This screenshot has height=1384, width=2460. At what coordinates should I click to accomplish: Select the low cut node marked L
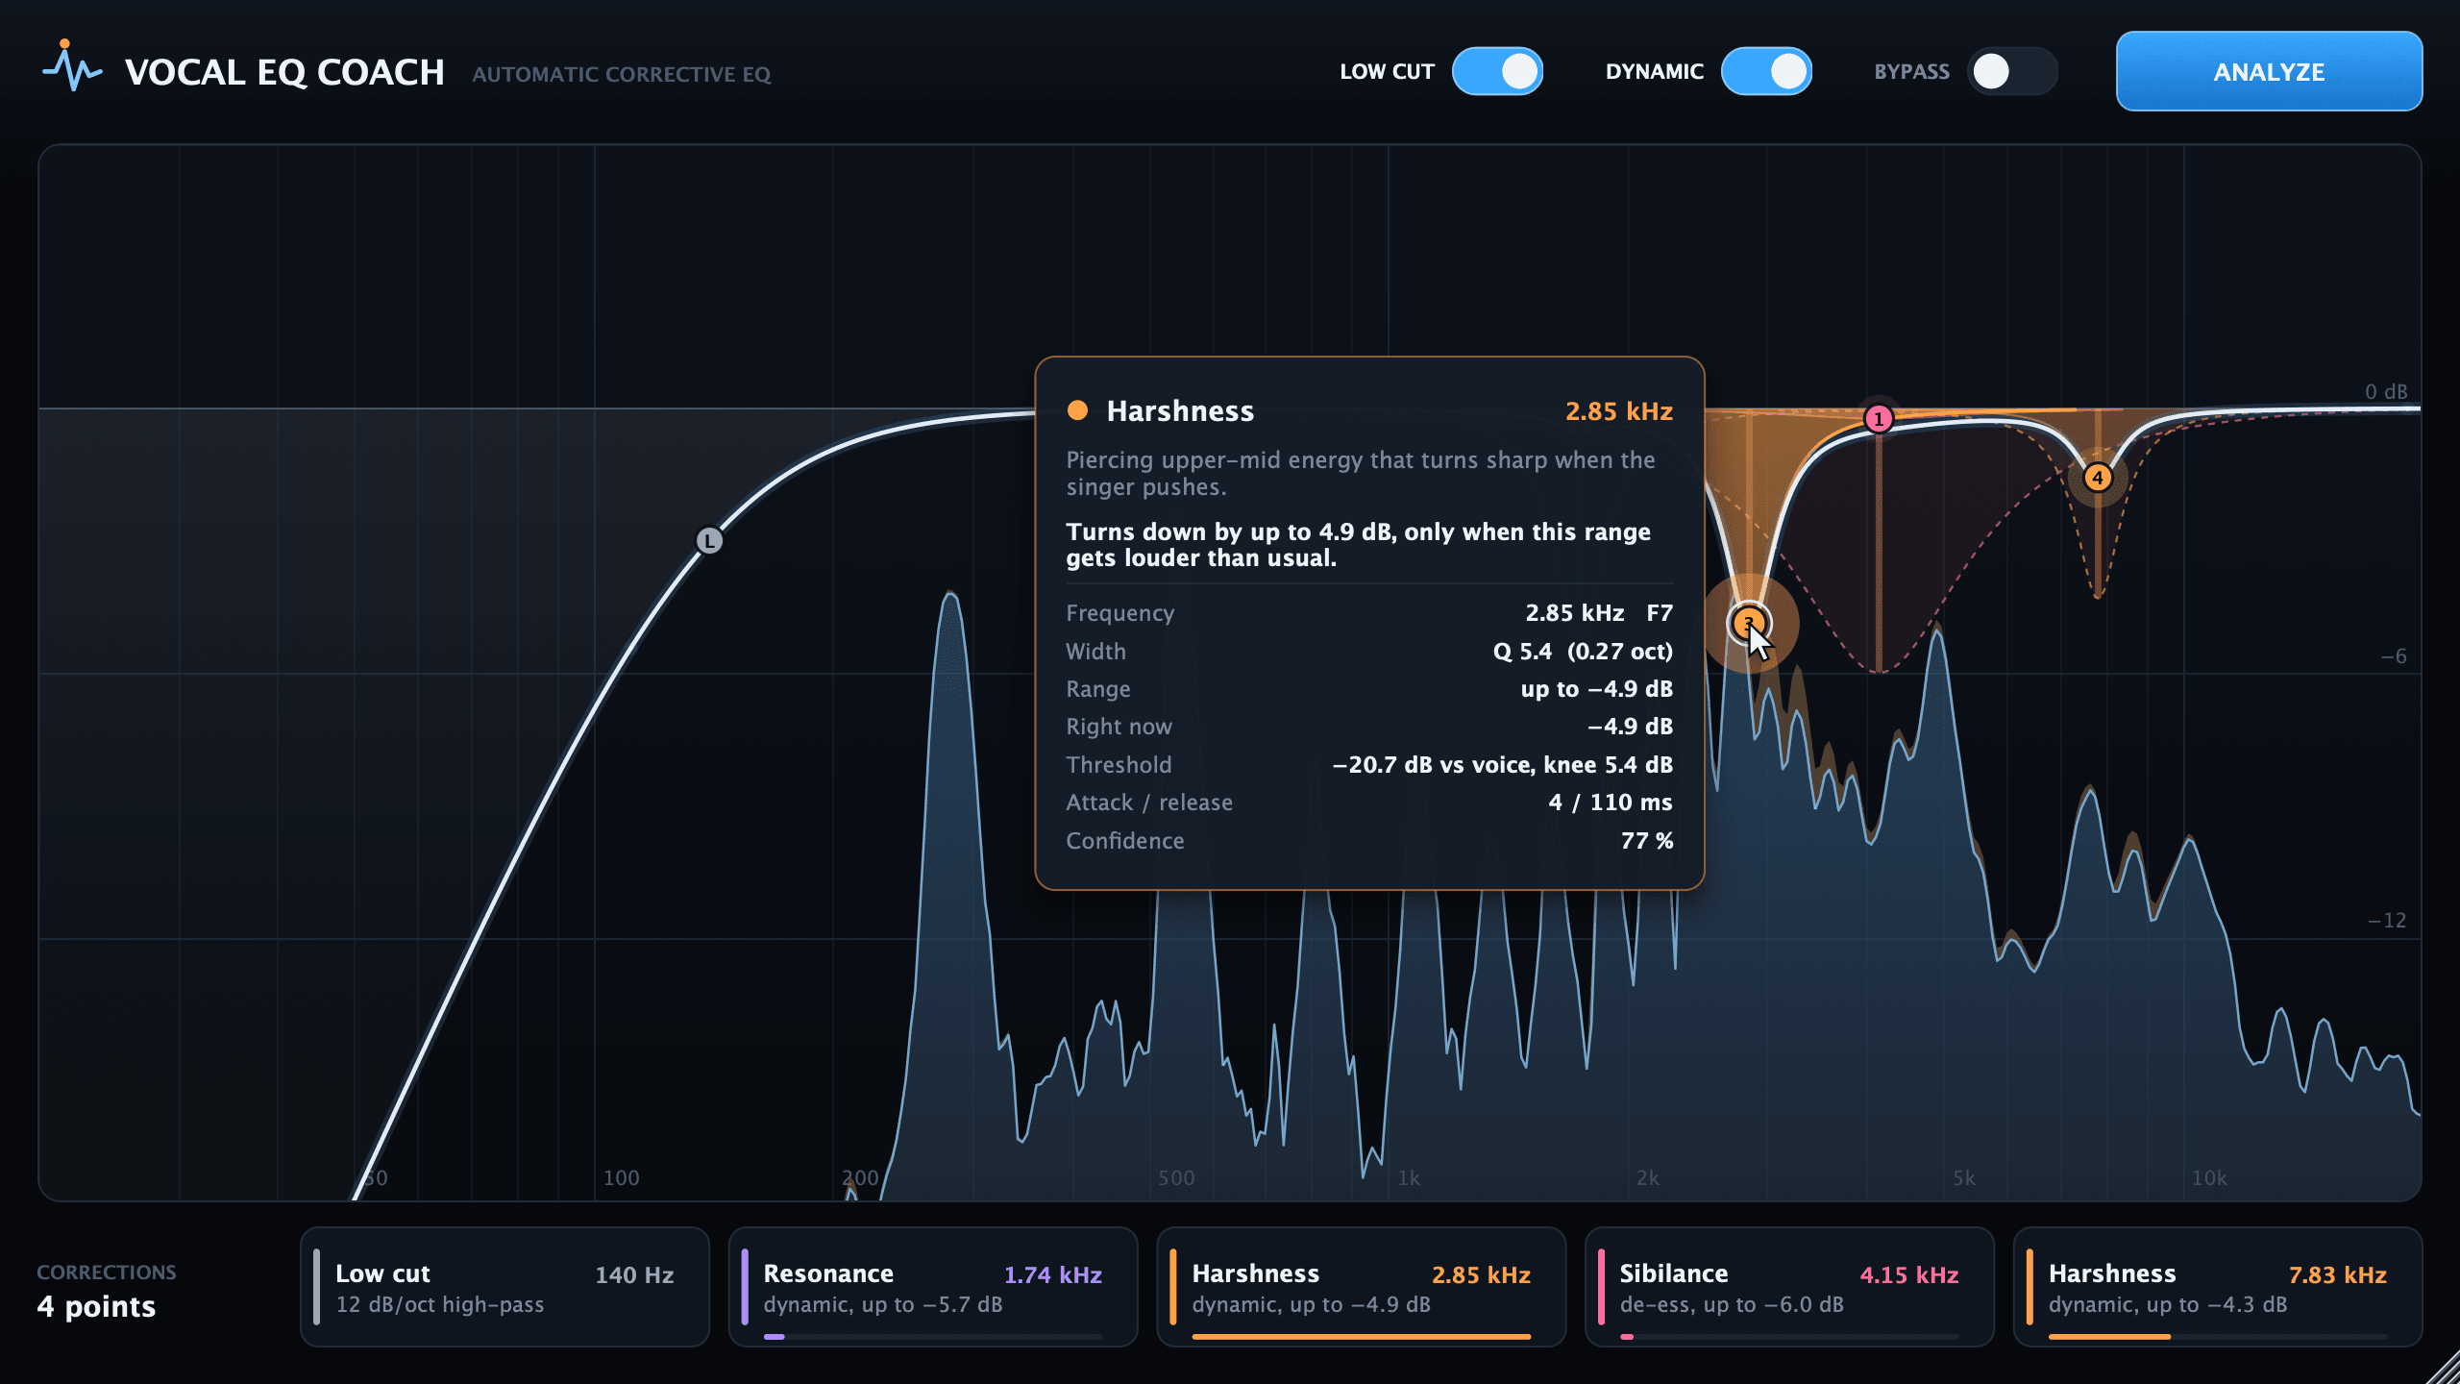pyautogui.click(x=709, y=541)
